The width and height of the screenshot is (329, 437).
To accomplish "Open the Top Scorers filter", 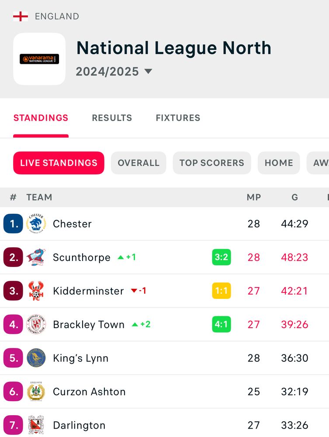I will (x=212, y=163).
